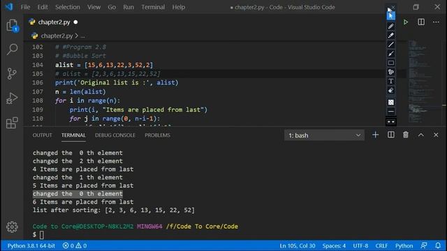Screen dimensions: 447x251
Task: Open the Extensions view
Action: (12, 123)
